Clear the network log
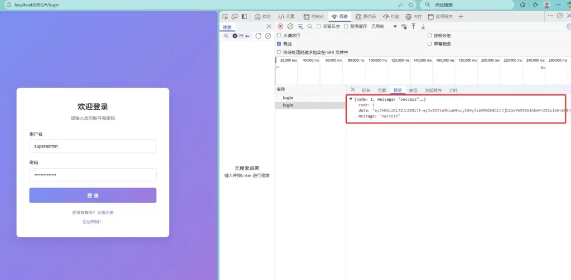Screen dimensions: 571x280 (x=290, y=26)
